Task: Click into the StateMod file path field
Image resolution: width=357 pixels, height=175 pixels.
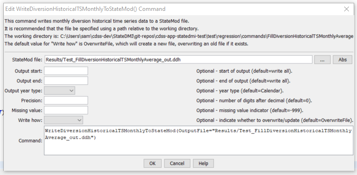Action: pos(178,60)
